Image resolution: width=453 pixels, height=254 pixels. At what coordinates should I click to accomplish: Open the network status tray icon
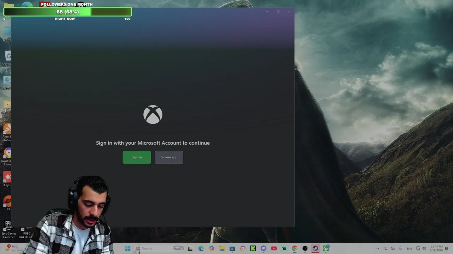point(418,248)
